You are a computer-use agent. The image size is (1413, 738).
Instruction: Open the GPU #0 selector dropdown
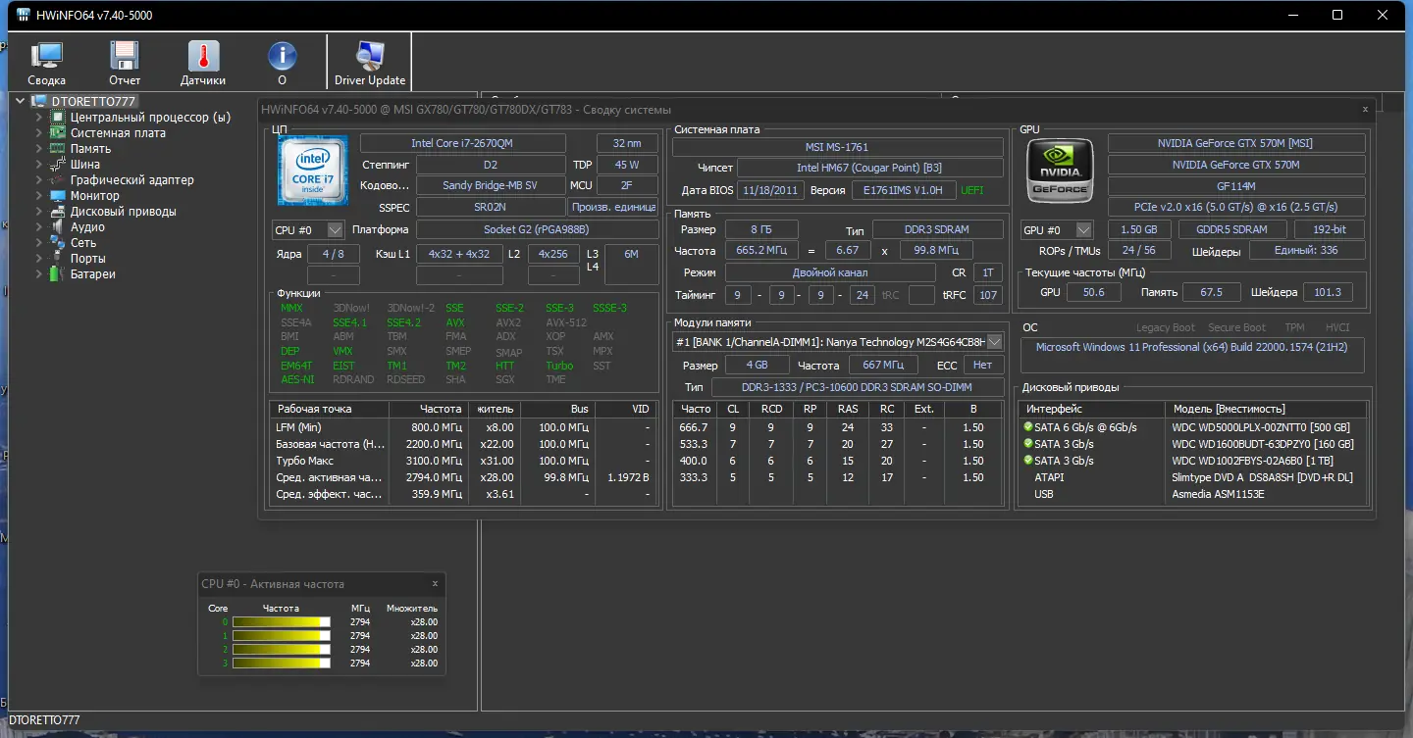click(x=1083, y=229)
